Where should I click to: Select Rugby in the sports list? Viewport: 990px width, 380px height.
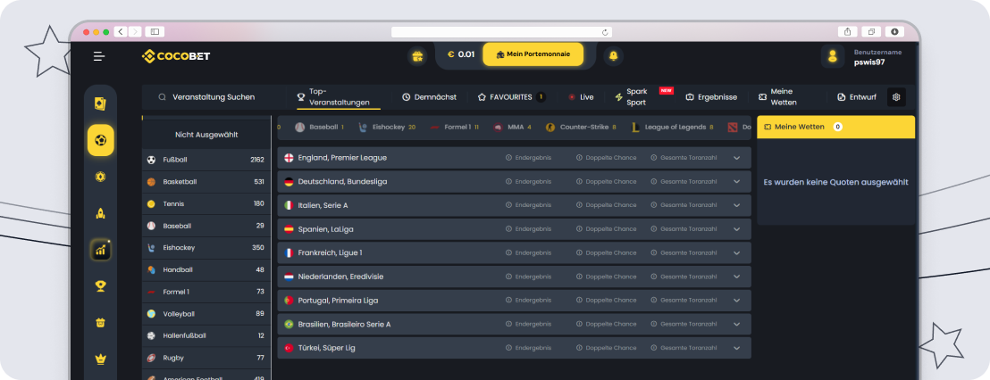coord(206,358)
